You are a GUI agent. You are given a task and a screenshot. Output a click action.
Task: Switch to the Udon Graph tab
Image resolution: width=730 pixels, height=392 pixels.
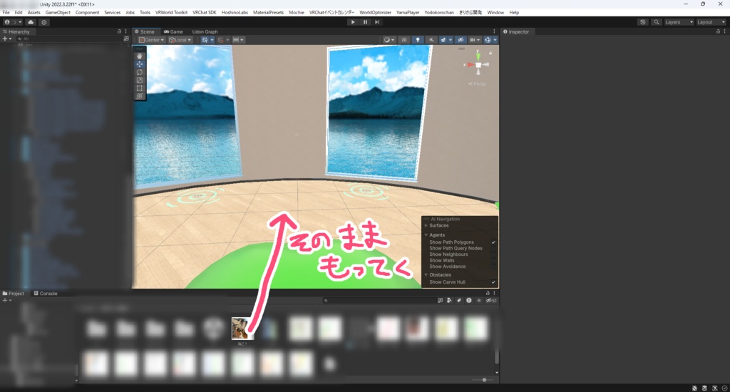click(x=205, y=31)
